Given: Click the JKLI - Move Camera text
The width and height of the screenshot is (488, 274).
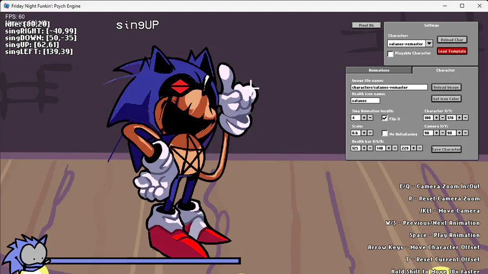Looking at the screenshot, I should click(450, 211).
